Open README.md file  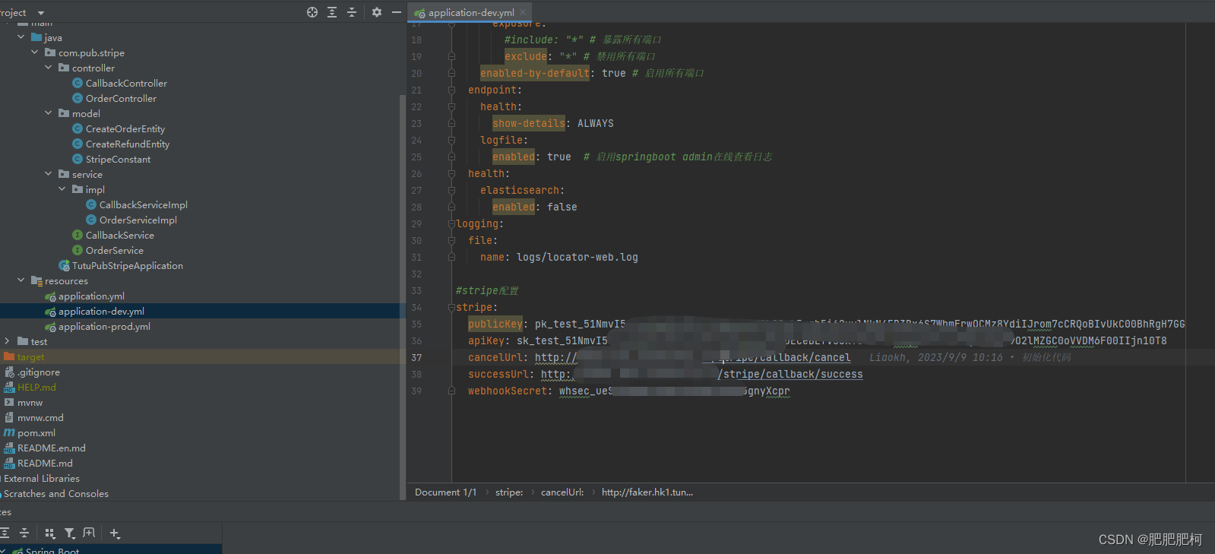coord(45,463)
